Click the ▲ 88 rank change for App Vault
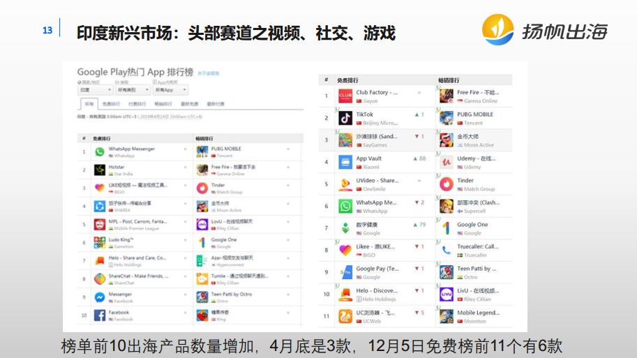 (419, 158)
